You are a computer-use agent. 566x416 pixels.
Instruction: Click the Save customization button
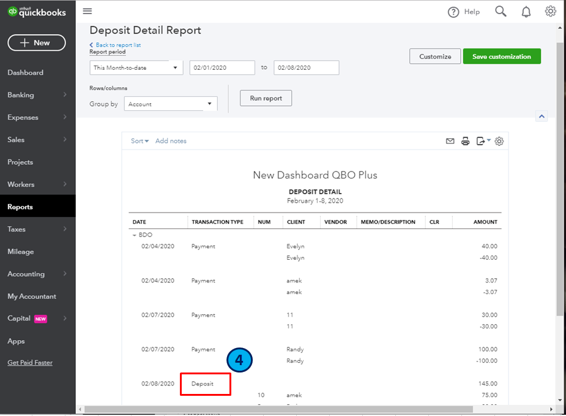[x=502, y=56]
